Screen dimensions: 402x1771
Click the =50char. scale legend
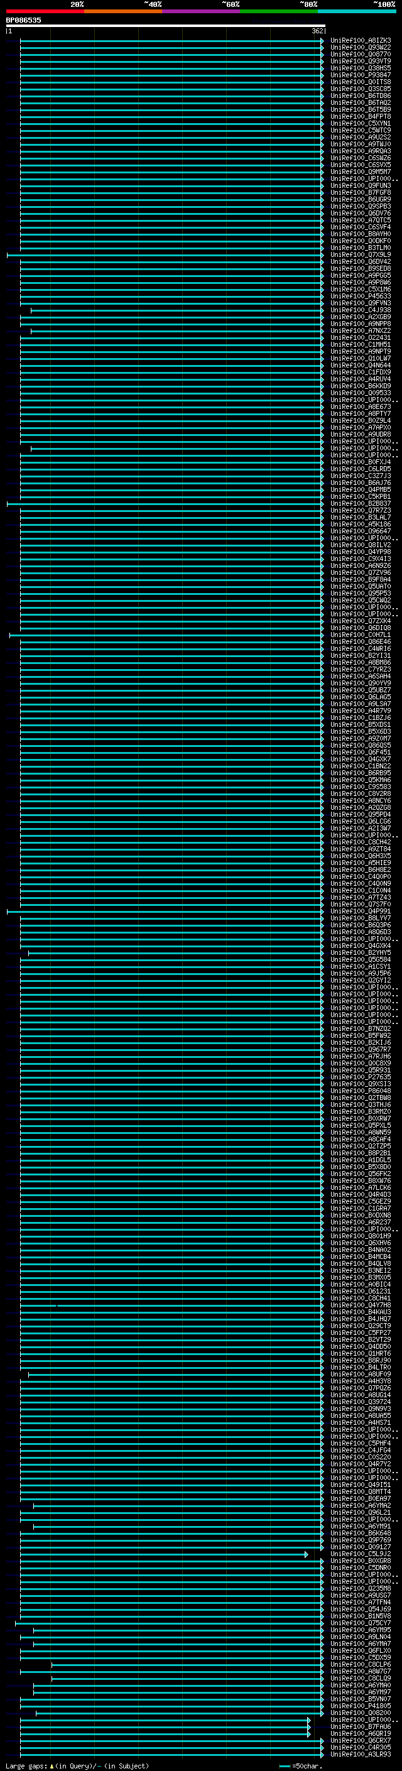click(300, 1766)
